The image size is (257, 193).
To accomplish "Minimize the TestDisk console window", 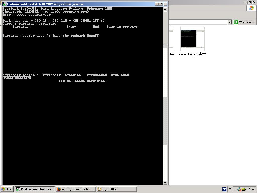I will [x=157, y=4].
